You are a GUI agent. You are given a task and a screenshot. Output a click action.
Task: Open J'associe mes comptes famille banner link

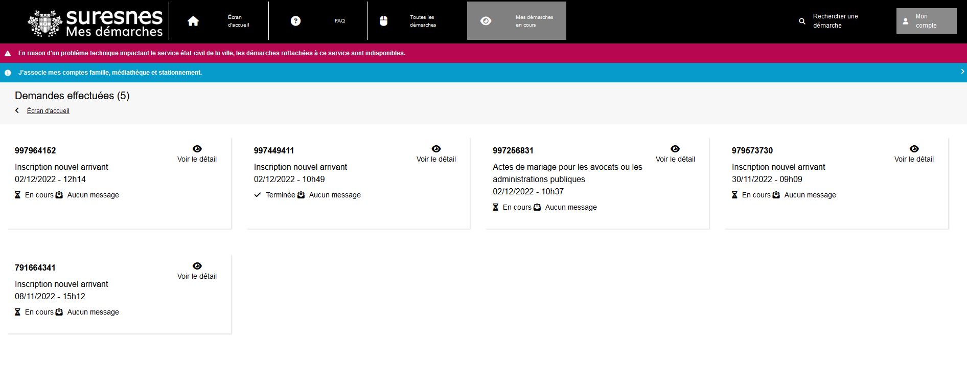tap(110, 73)
